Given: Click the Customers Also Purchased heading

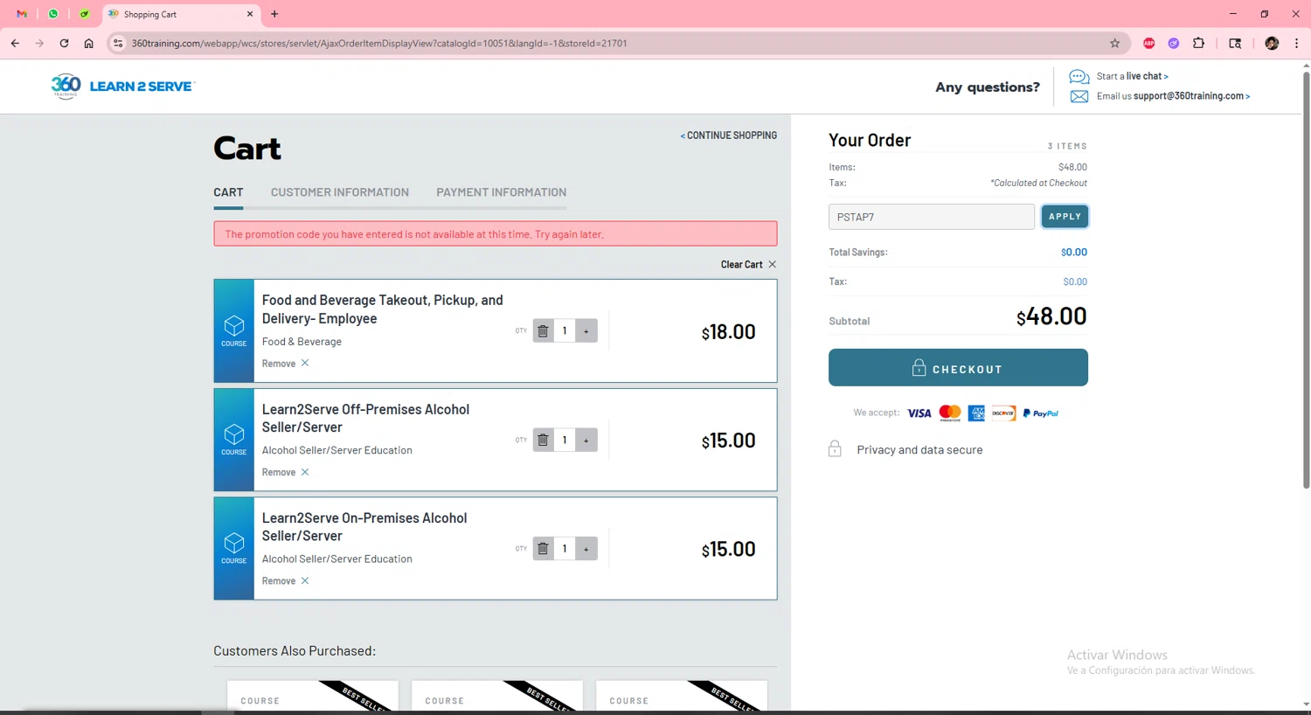Looking at the screenshot, I should click(x=295, y=651).
